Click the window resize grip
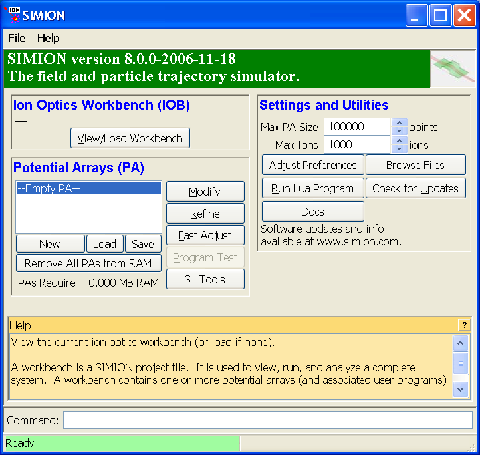The image size is (480, 455). tap(471, 448)
